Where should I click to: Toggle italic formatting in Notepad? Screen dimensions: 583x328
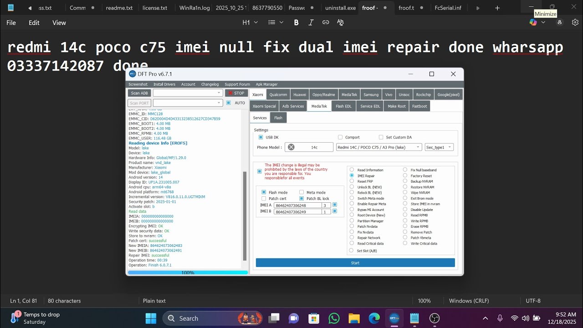point(311,22)
